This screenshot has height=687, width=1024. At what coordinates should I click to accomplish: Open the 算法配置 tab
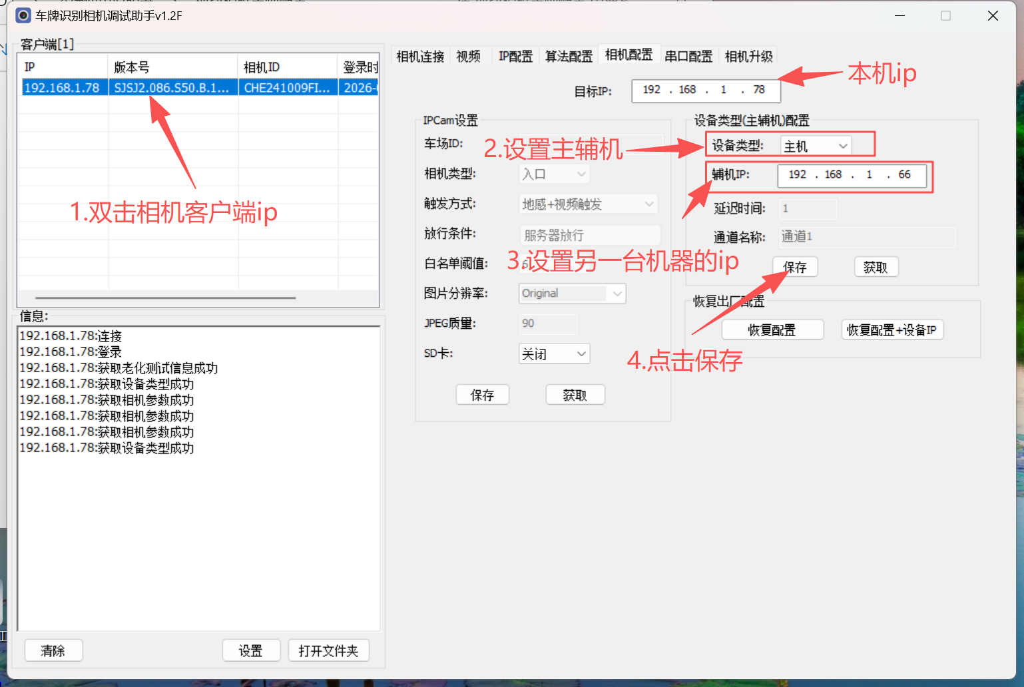coord(569,57)
